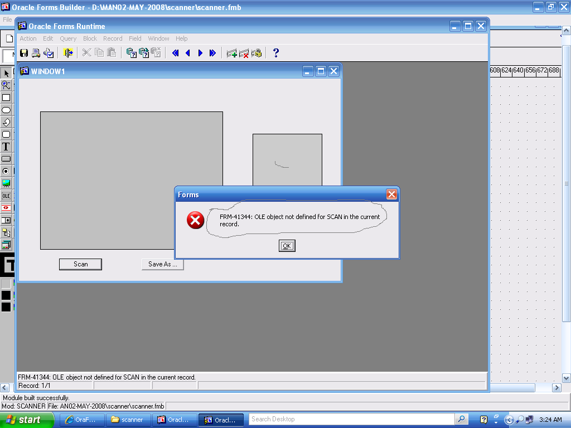Select the Text tool in palette

pyautogui.click(x=6, y=147)
